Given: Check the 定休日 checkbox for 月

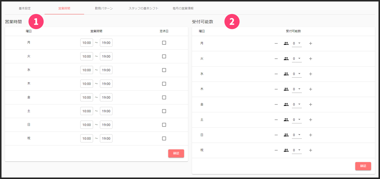Looking at the screenshot, I should click(164, 43).
